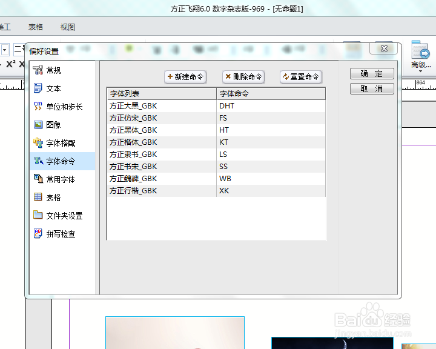436x349 pixels.
Task: Click the superscript X² toolbar icon
Action: 10,64
